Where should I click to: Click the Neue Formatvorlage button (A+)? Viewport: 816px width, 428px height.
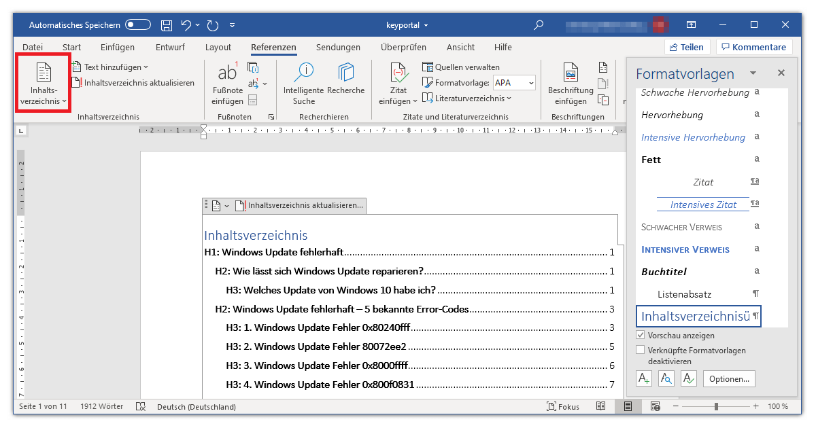point(643,378)
